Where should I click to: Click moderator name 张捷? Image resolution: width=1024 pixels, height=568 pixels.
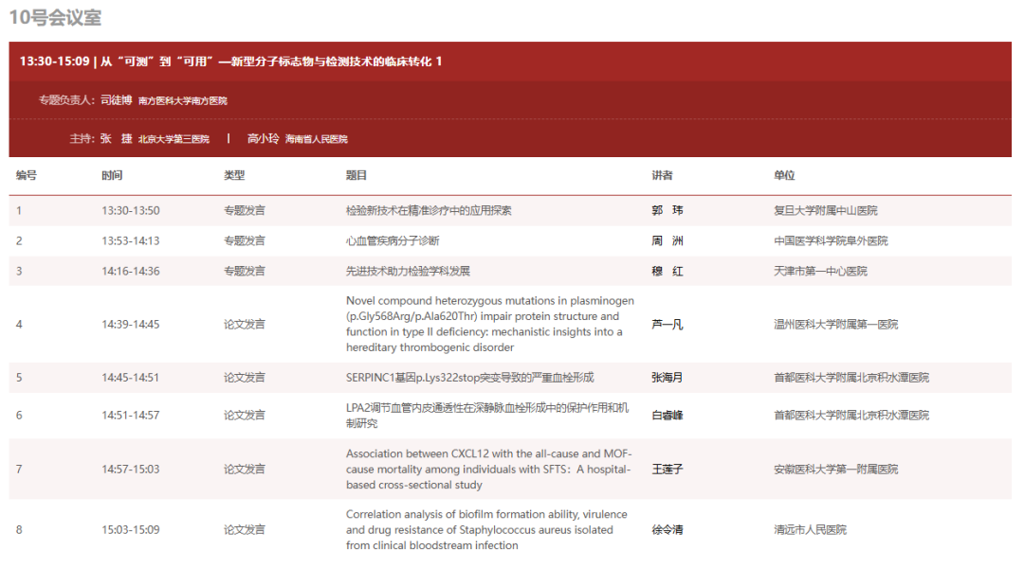click(x=116, y=138)
